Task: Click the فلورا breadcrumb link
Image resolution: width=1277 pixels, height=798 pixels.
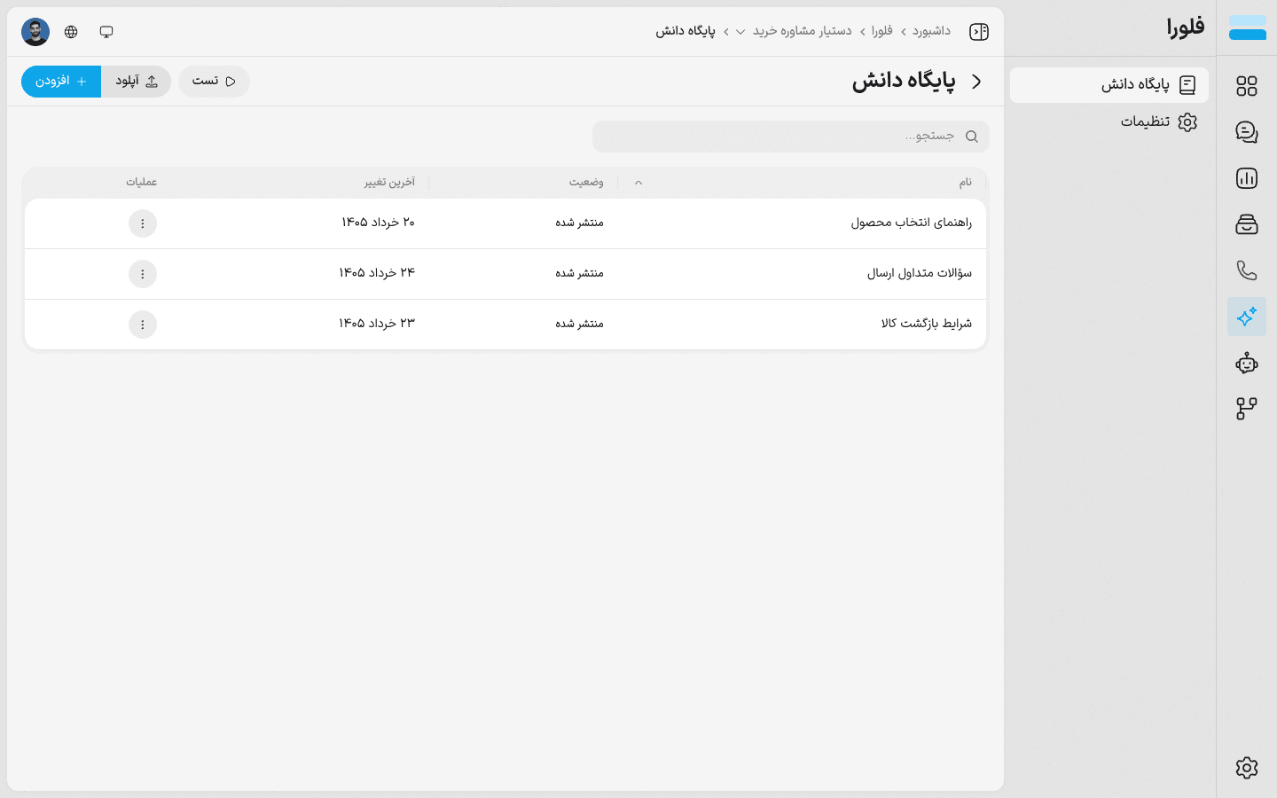Action: (882, 31)
